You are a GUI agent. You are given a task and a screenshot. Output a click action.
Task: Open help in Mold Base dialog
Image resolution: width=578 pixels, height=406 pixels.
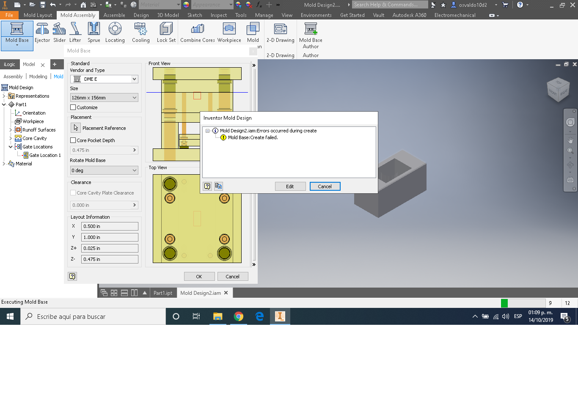pos(72,276)
